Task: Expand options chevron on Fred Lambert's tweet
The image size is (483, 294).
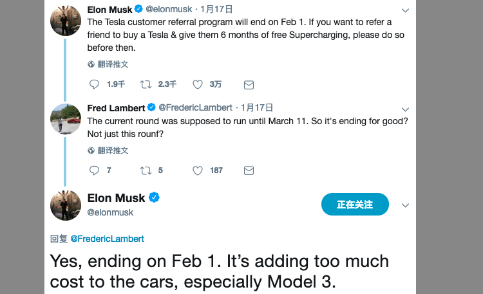Action: pos(405,109)
